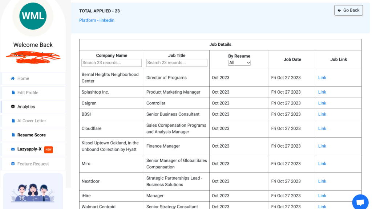Open the job link for Nextdoor
The height and width of the screenshot is (209, 372).
tap(322, 181)
